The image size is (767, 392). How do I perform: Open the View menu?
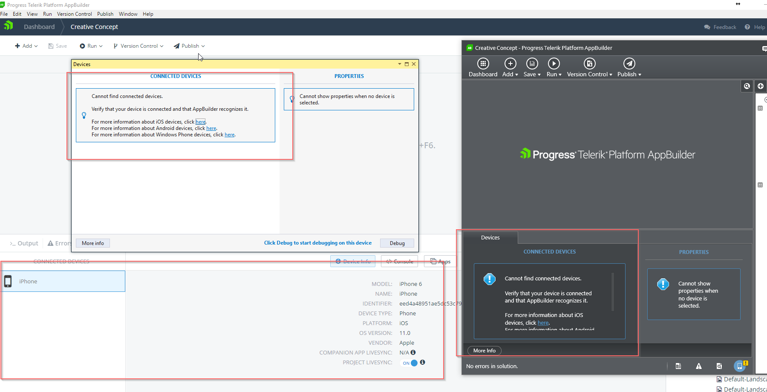[x=32, y=14]
